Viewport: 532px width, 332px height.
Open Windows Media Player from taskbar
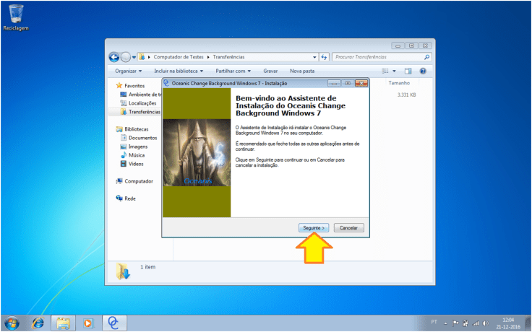pos(88,322)
